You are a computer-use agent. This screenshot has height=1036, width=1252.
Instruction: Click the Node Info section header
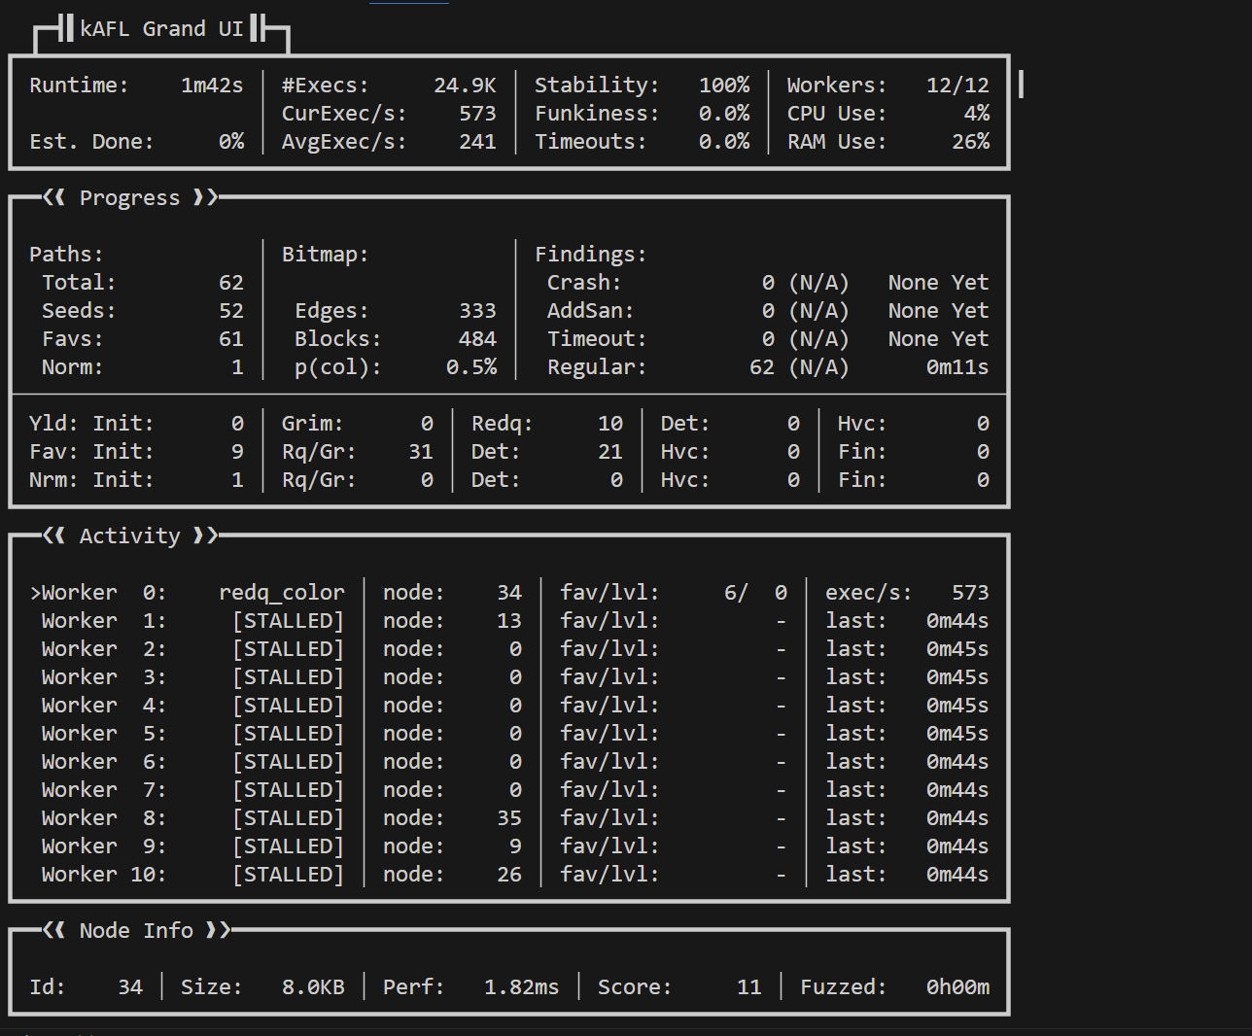tap(136, 931)
